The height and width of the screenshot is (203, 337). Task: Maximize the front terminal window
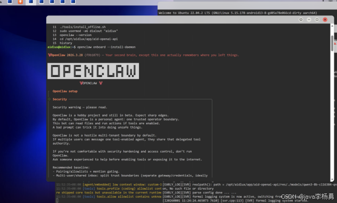[x=317, y=20]
